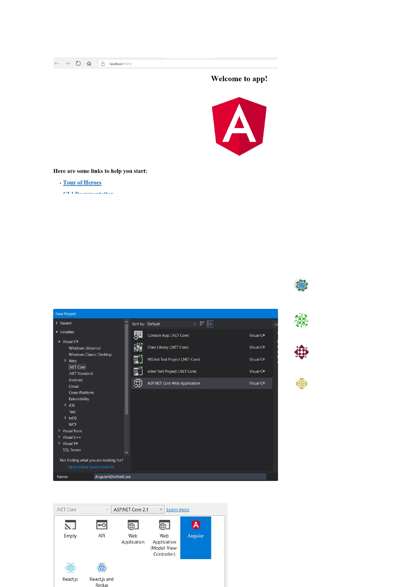Select the Cloud category
415x587 pixels.
(74, 386)
